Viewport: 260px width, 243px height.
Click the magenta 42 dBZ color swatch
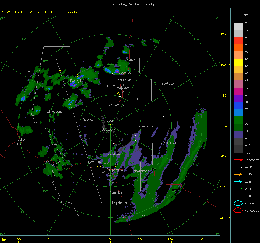coord(238,91)
